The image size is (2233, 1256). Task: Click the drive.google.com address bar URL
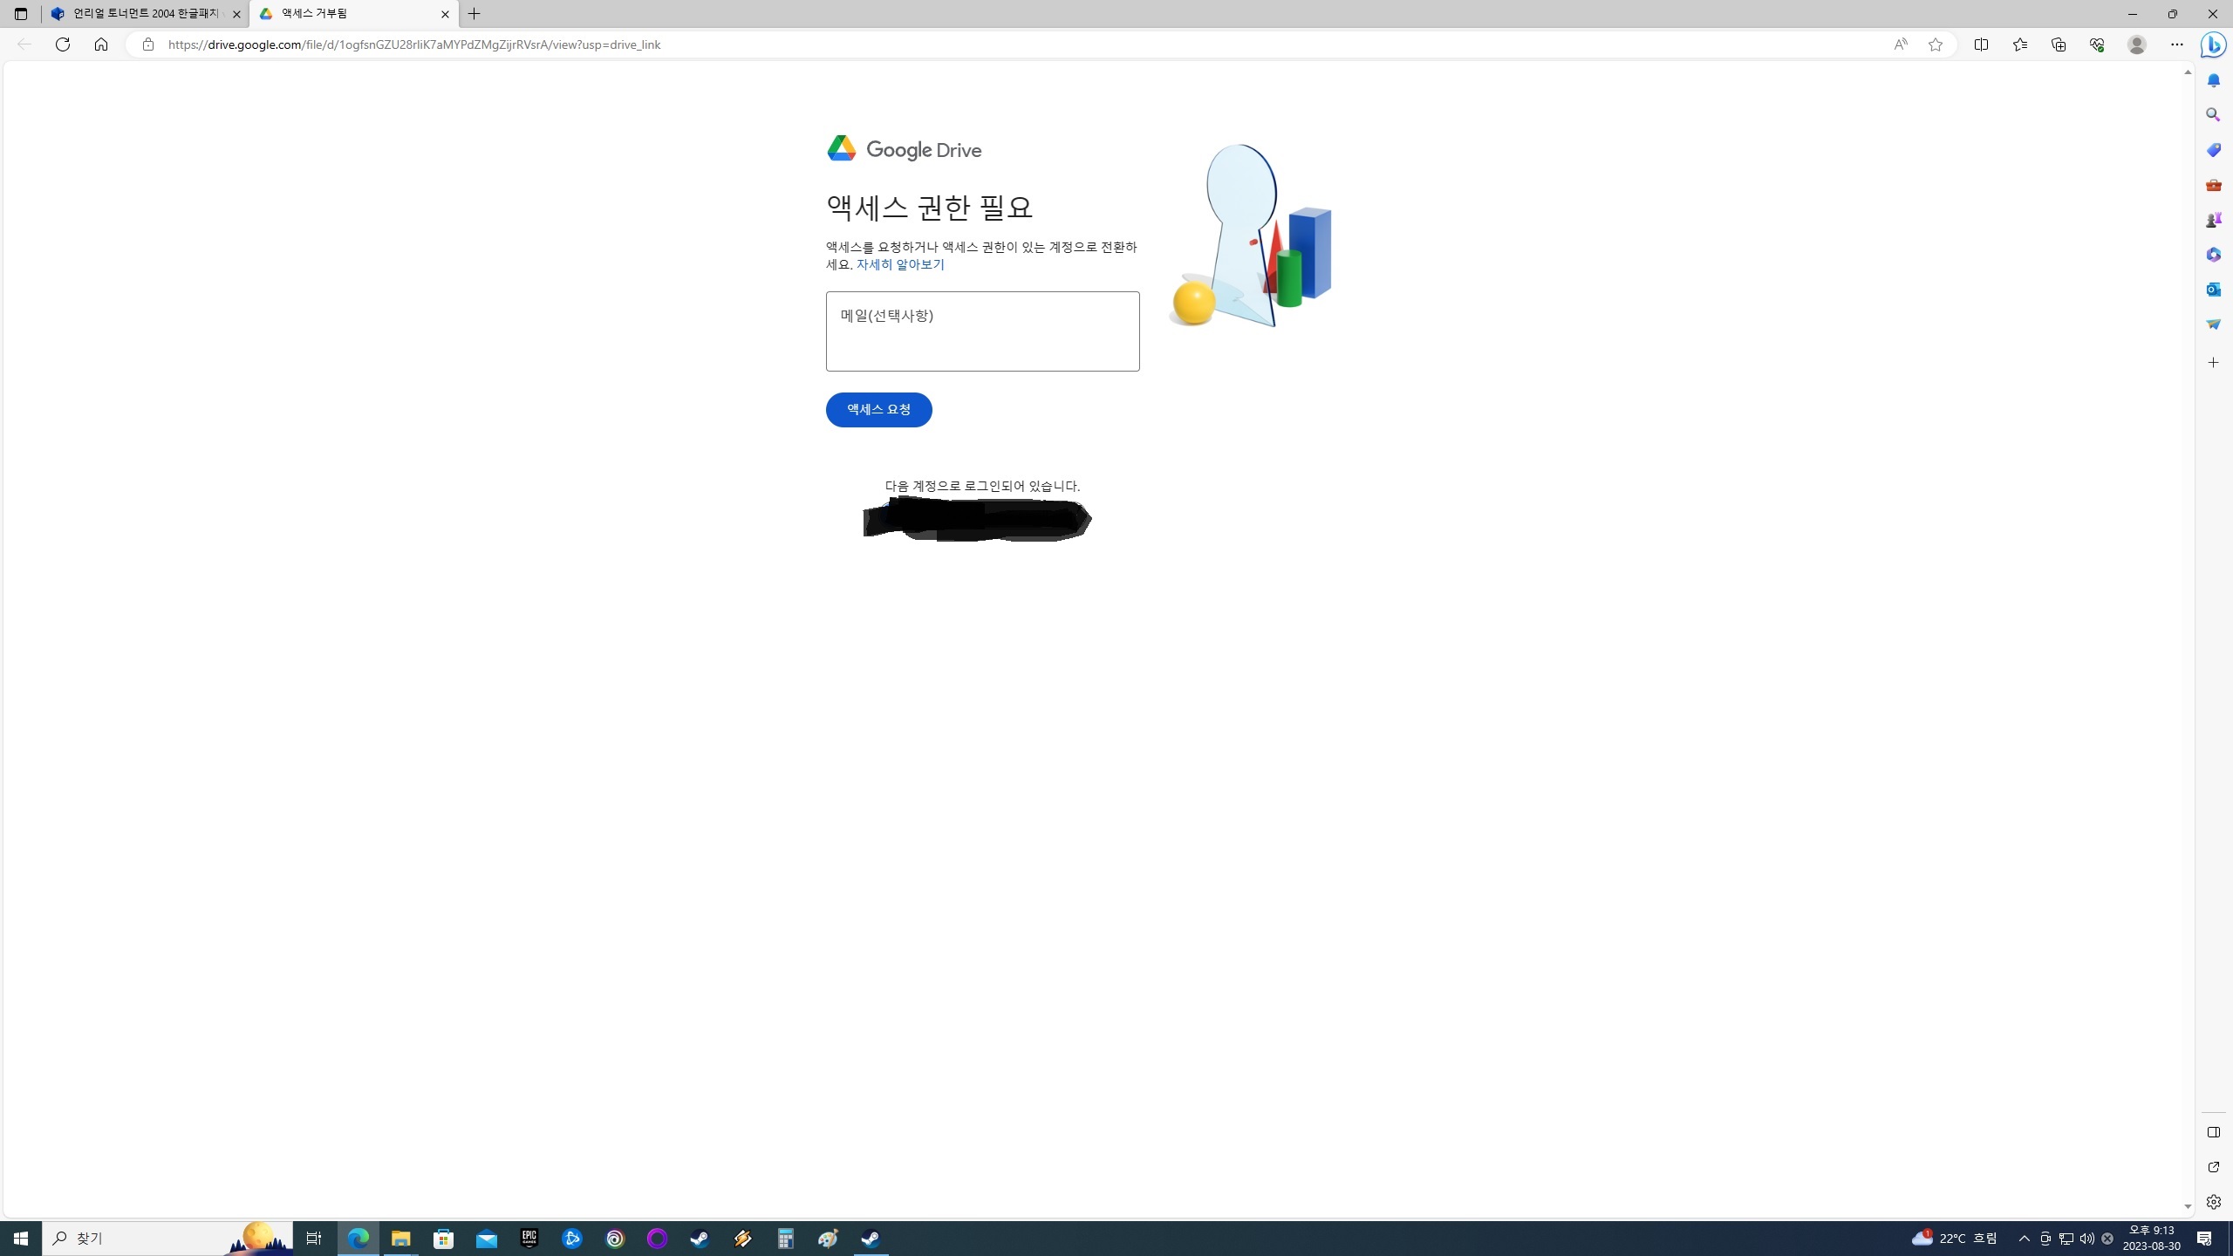(414, 44)
